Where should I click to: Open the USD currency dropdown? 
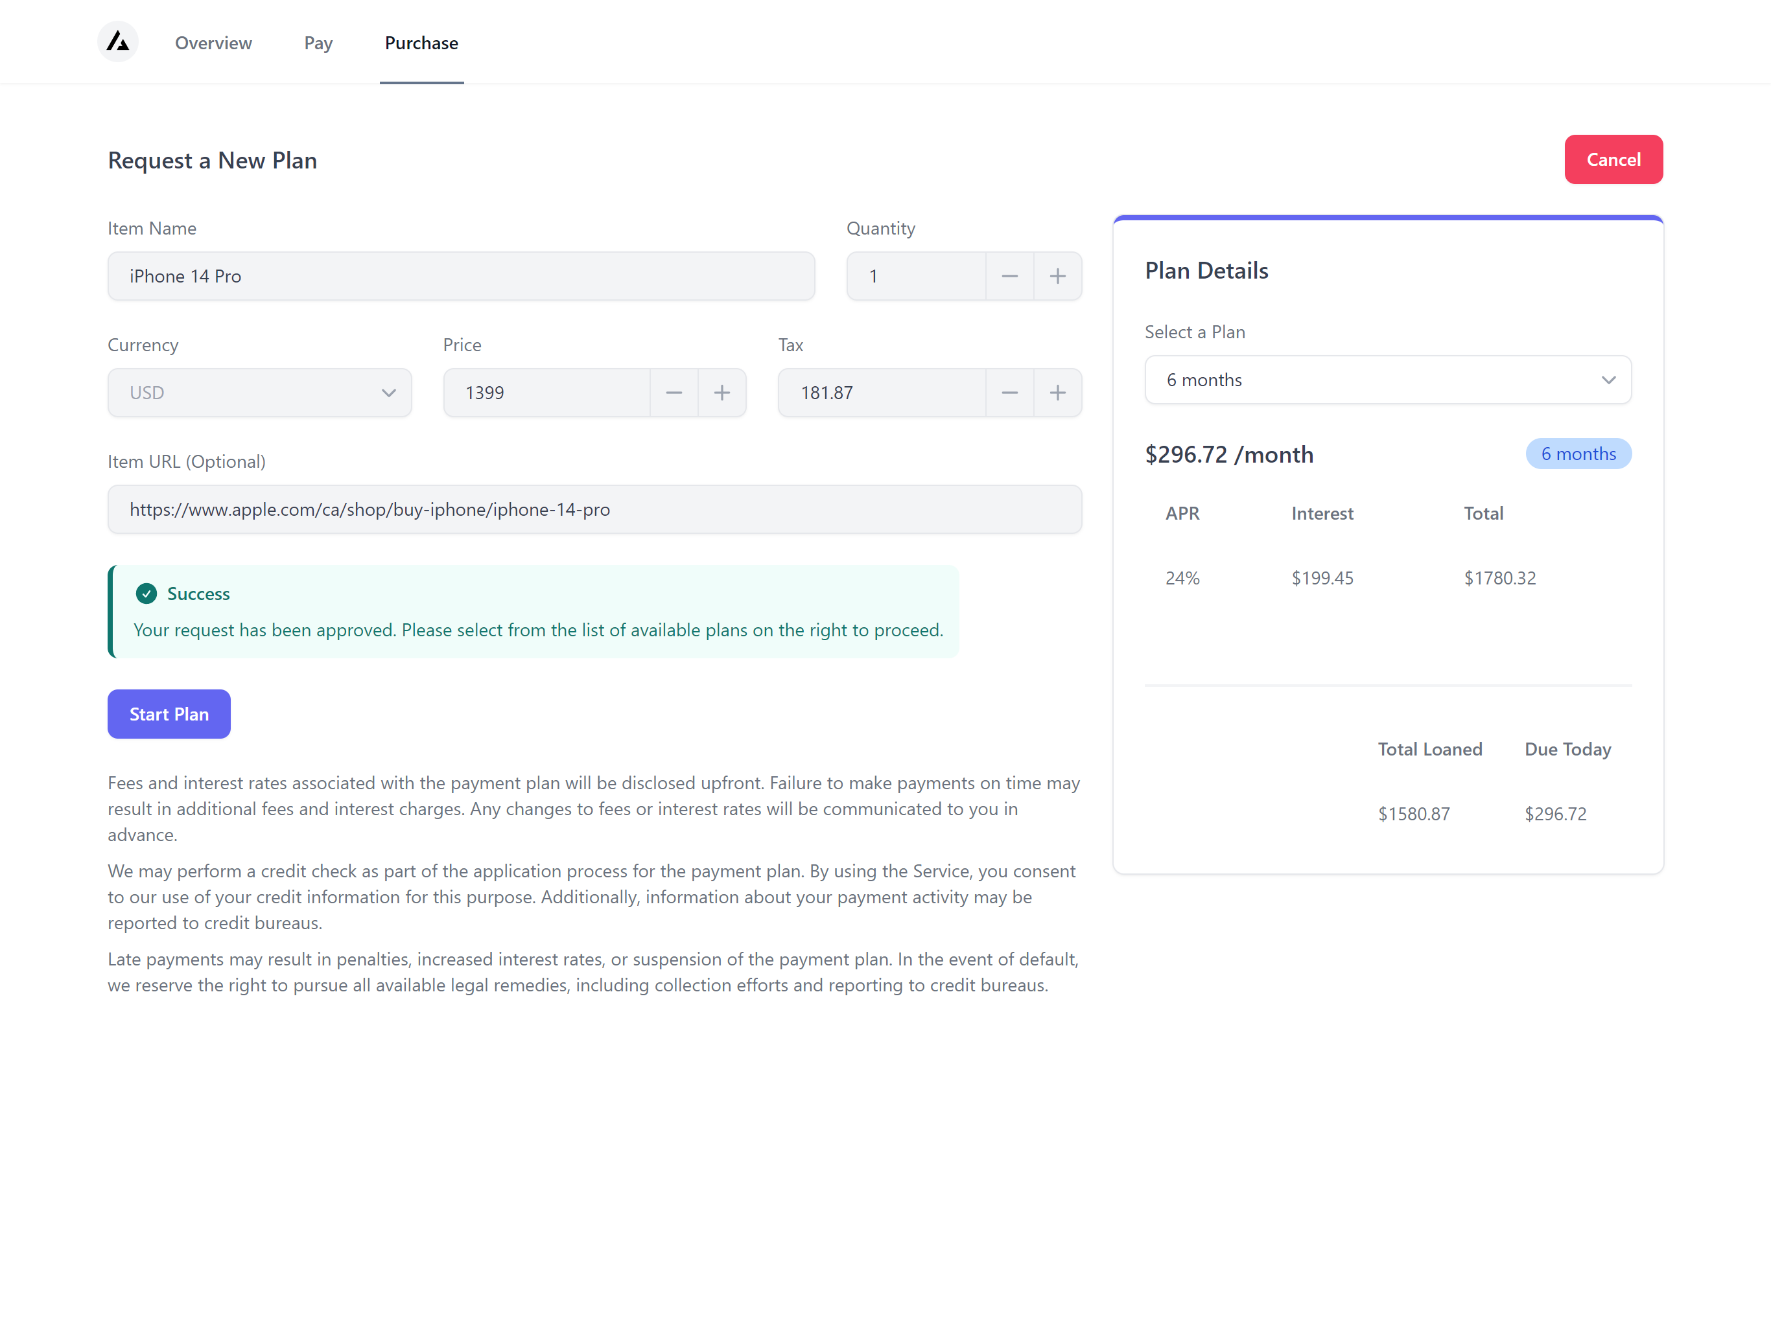[x=259, y=393]
